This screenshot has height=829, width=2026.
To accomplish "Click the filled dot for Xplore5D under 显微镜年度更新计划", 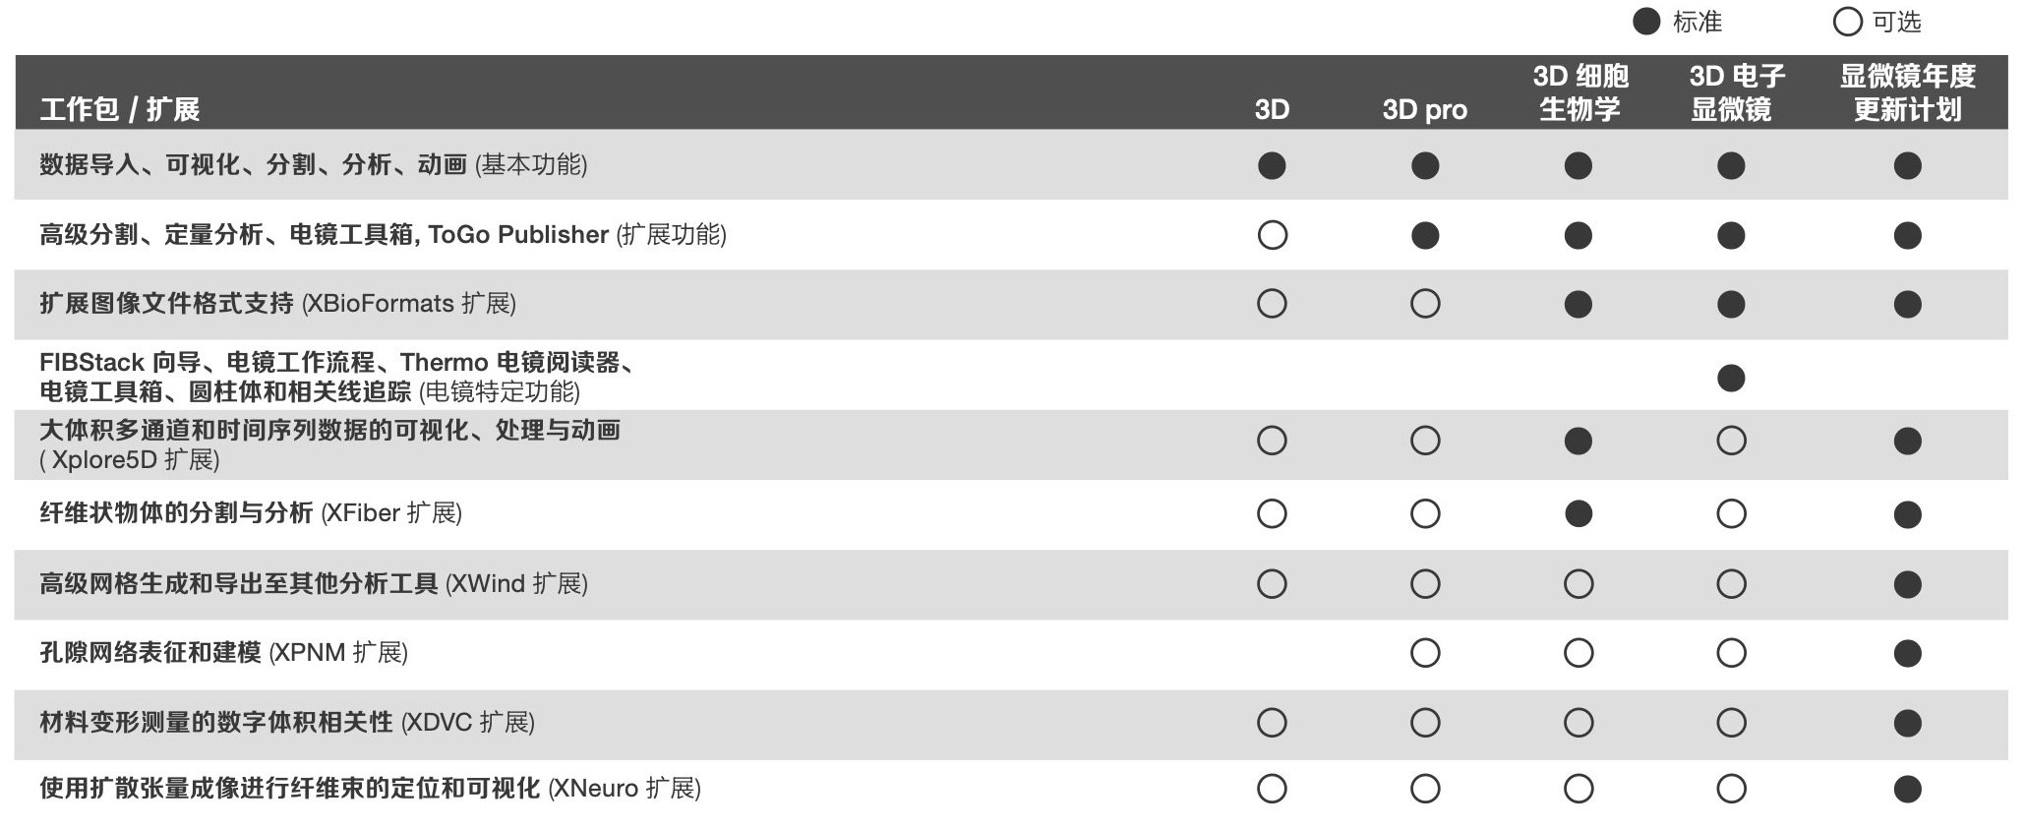I will [1907, 441].
